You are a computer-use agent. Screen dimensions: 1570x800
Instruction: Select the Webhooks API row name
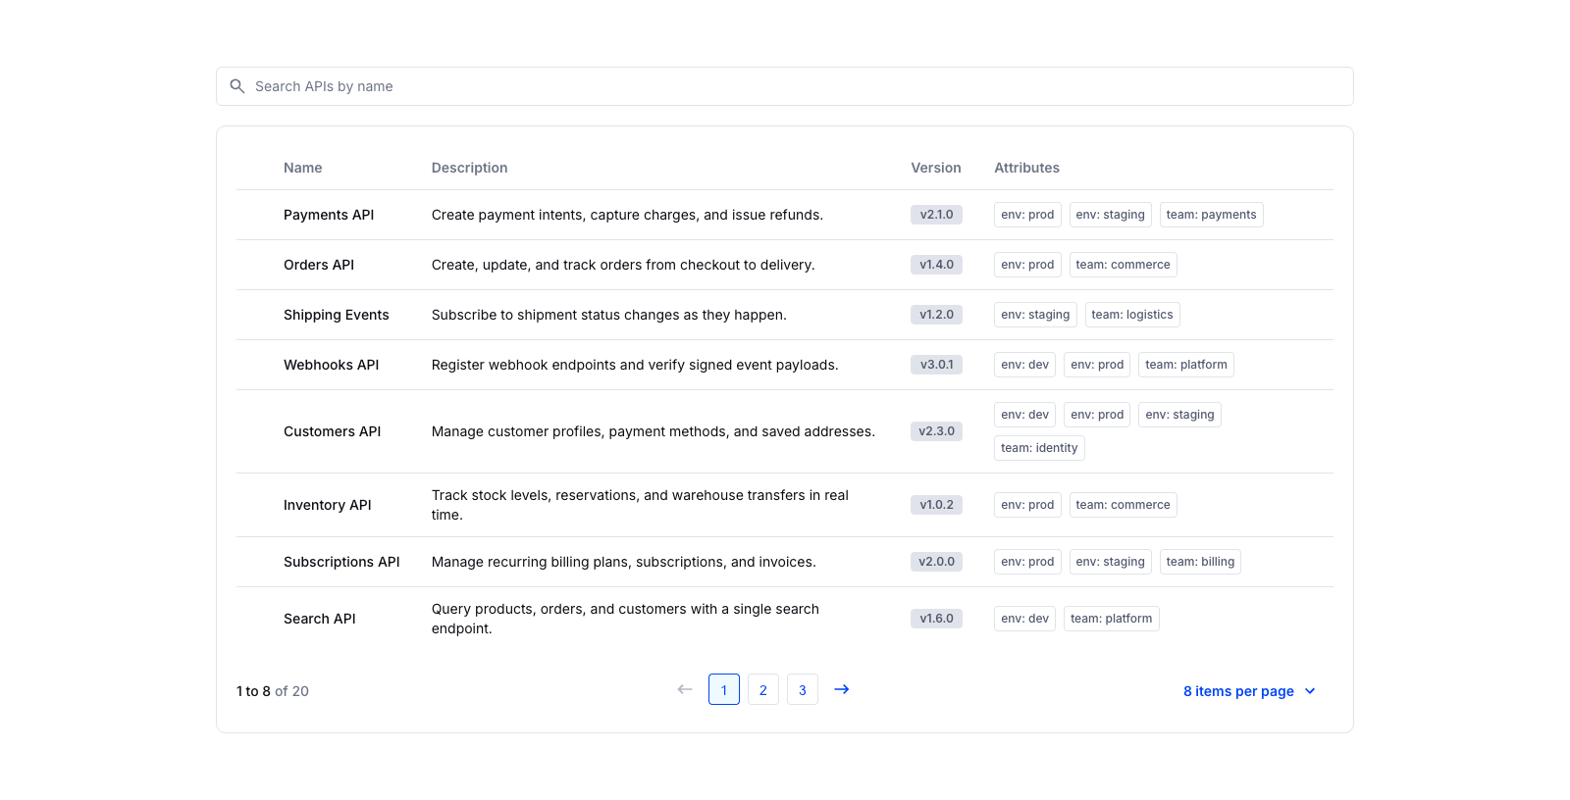click(x=332, y=365)
